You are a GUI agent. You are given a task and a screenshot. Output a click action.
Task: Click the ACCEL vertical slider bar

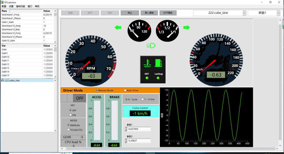(x=97, y=121)
